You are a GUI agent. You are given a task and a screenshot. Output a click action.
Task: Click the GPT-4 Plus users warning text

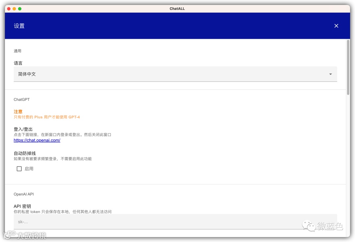click(47, 117)
